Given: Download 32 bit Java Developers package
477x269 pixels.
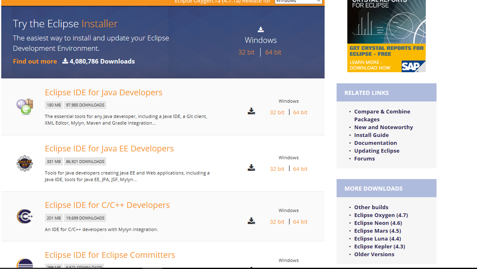Looking at the screenshot, I should [x=277, y=113].
